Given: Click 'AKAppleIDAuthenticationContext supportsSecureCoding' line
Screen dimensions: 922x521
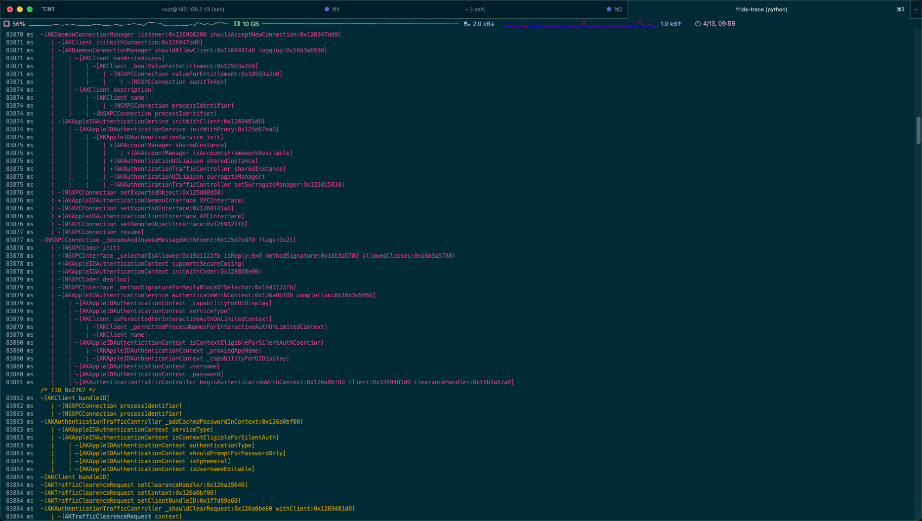Looking at the screenshot, I should (151, 264).
